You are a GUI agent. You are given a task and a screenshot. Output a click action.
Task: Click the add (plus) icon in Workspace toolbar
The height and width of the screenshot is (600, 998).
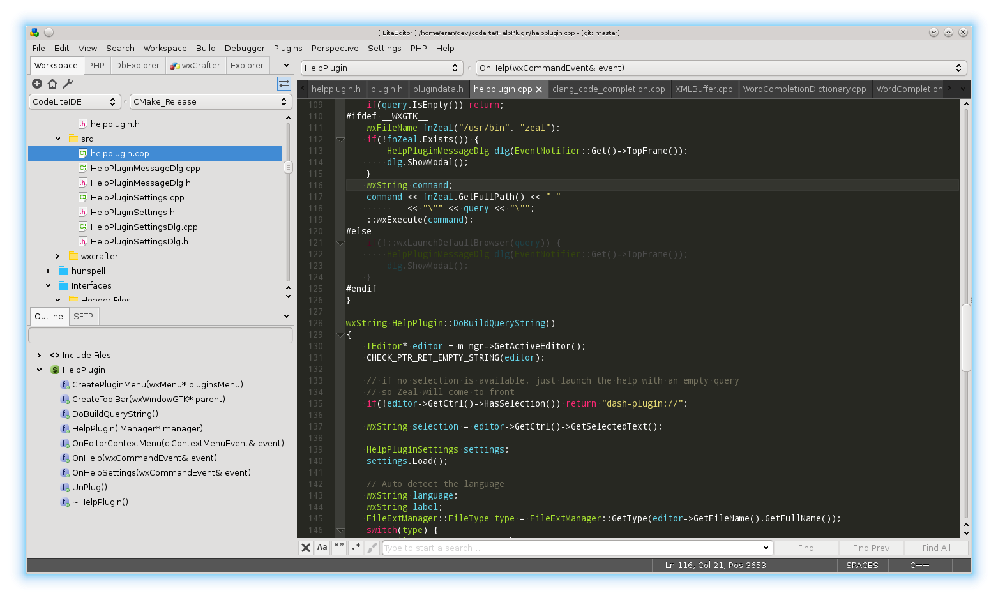[37, 84]
